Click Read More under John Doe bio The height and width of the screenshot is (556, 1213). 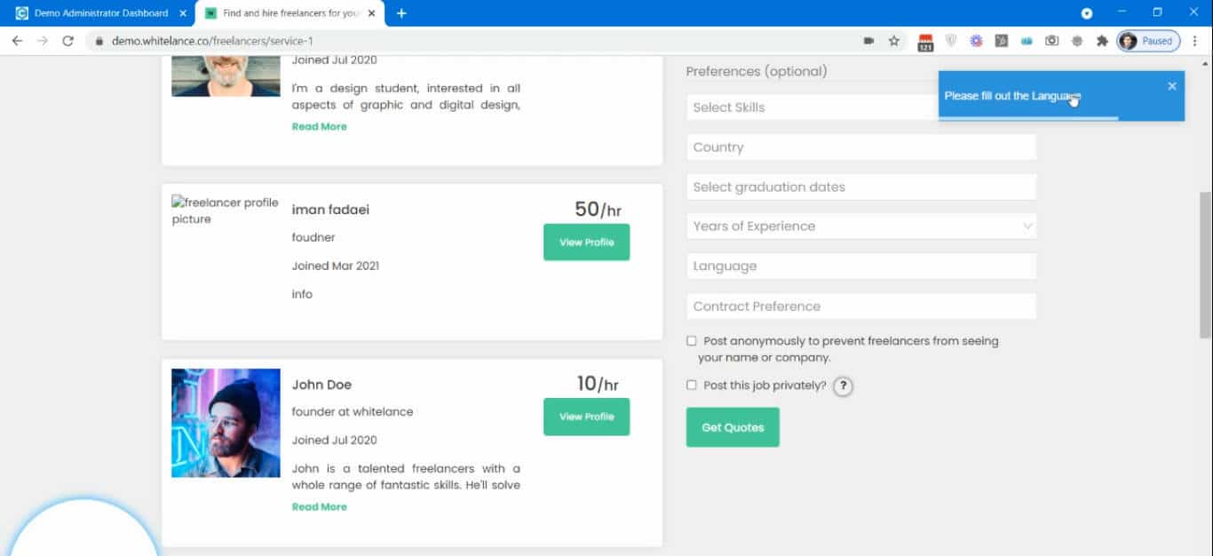click(320, 507)
